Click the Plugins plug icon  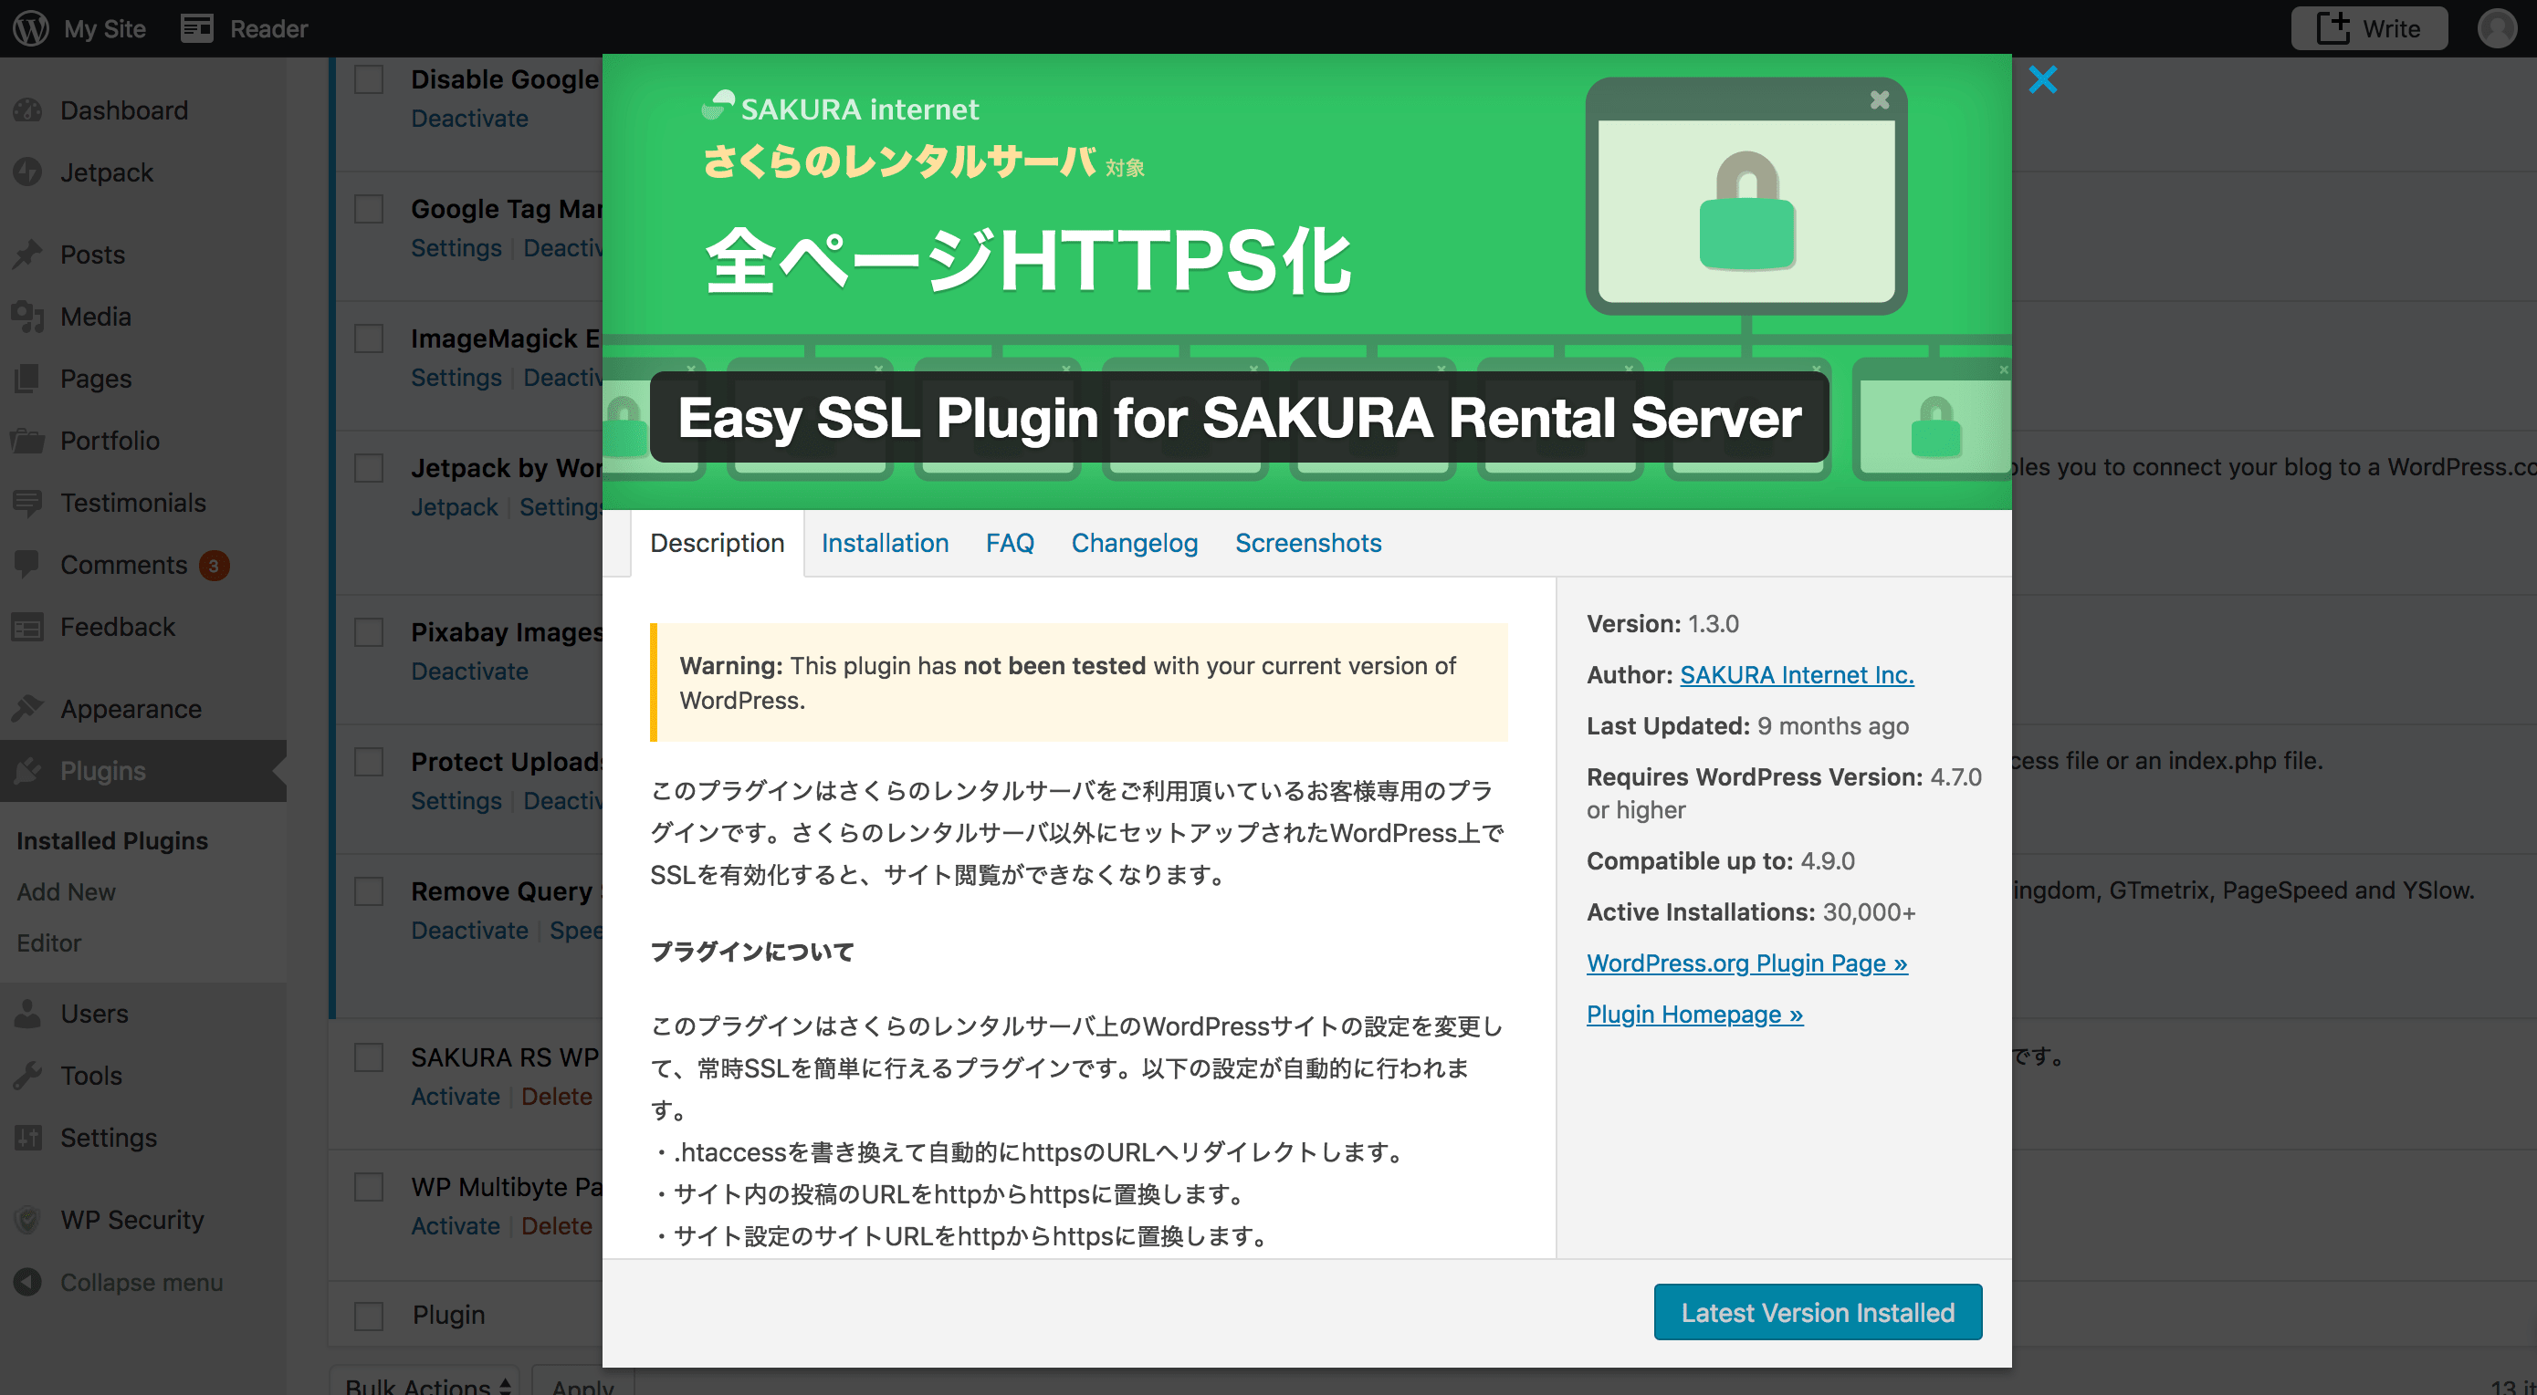[x=27, y=770]
